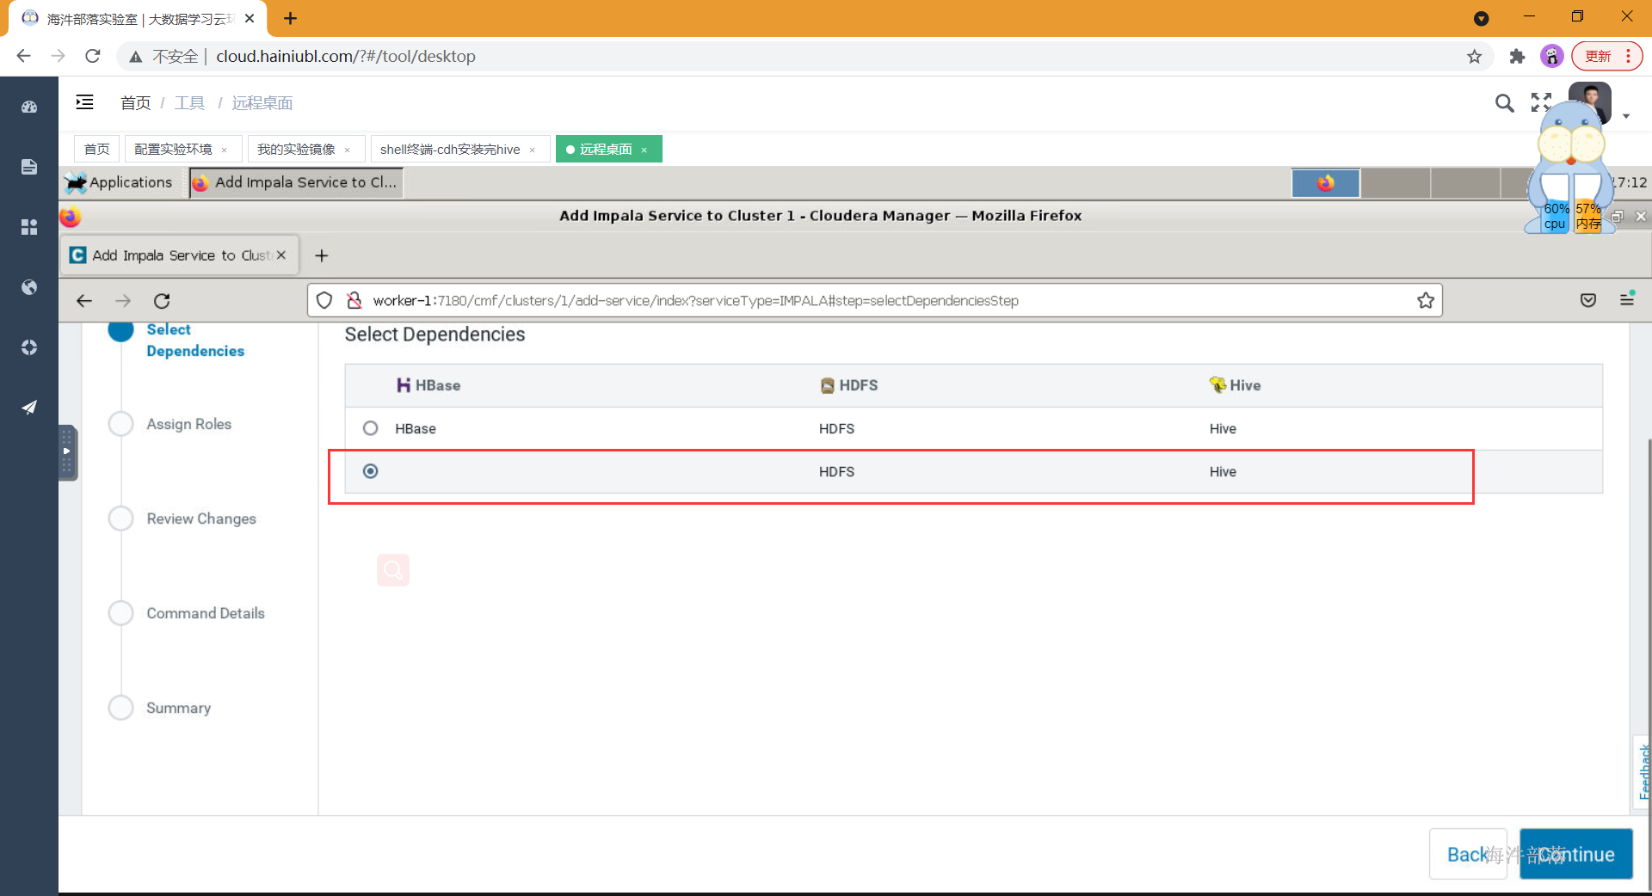
Task: Click the Firefox tracking protection shield icon
Action: pyautogui.click(x=324, y=301)
